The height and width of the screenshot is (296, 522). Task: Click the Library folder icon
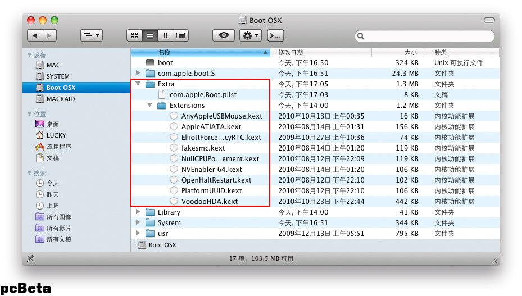click(x=150, y=212)
